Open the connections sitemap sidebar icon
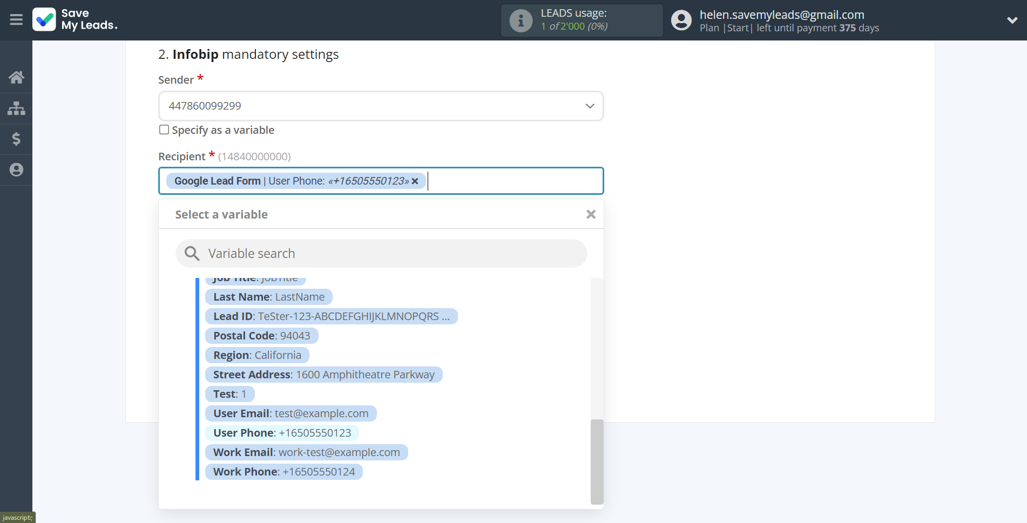 pos(16,108)
